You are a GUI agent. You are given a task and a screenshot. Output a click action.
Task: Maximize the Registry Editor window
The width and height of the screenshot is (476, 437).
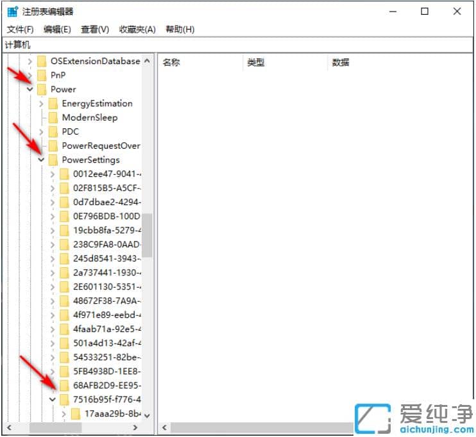click(425, 12)
